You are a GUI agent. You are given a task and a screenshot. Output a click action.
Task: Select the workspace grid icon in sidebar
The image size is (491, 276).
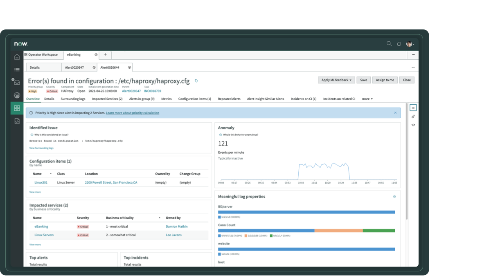coord(17,108)
